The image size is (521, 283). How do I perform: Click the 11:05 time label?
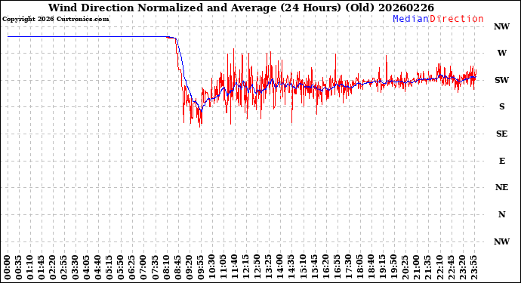224,267
